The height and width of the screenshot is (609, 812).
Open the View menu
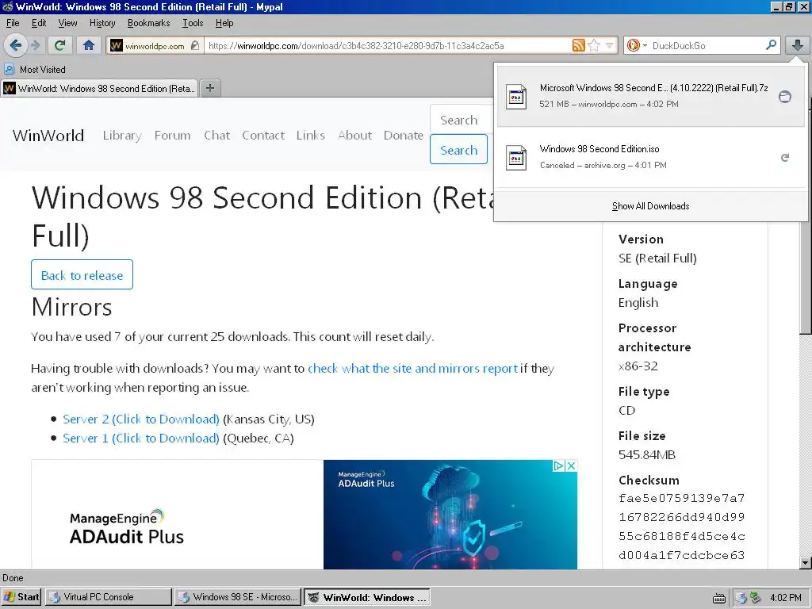point(67,23)
